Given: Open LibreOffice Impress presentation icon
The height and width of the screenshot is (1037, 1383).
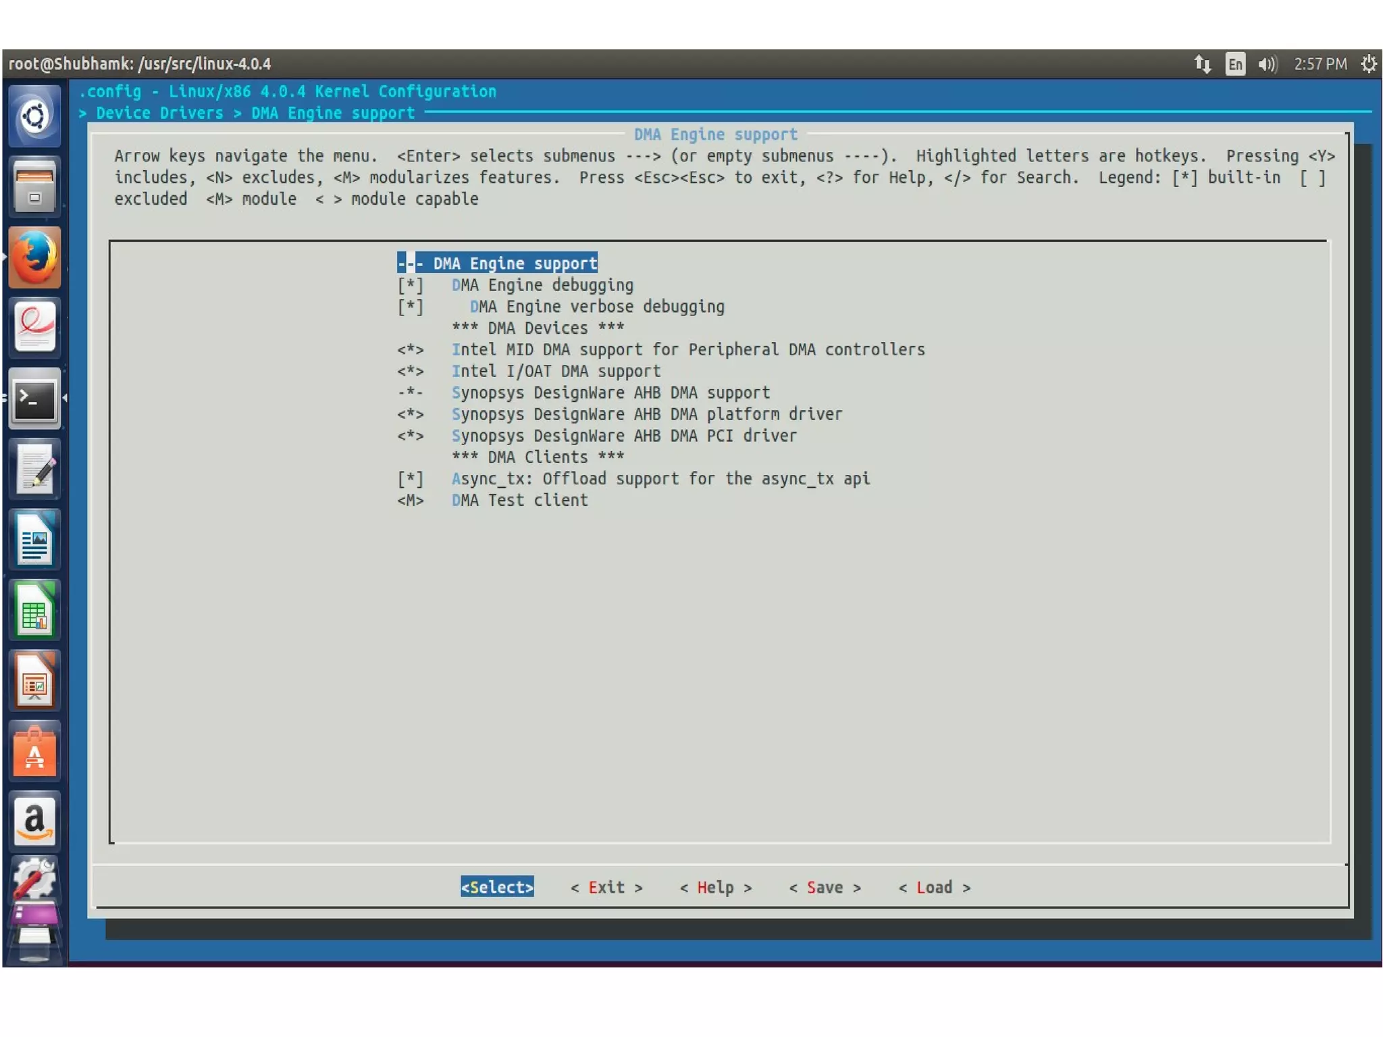Looking at the screenshot, I should (34, 681).
